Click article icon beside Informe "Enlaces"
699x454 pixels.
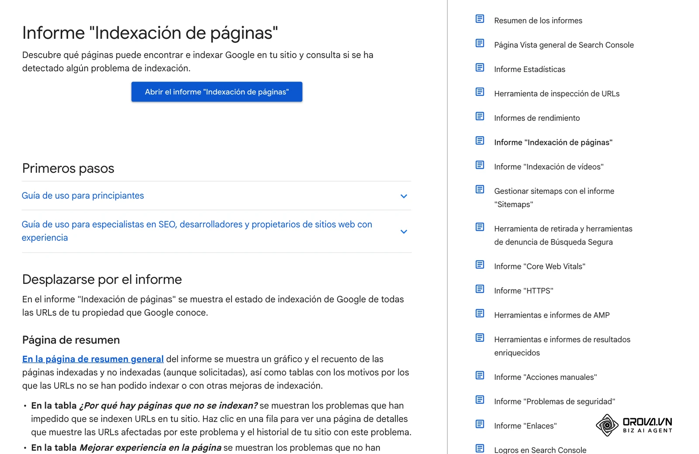(480, 424)
